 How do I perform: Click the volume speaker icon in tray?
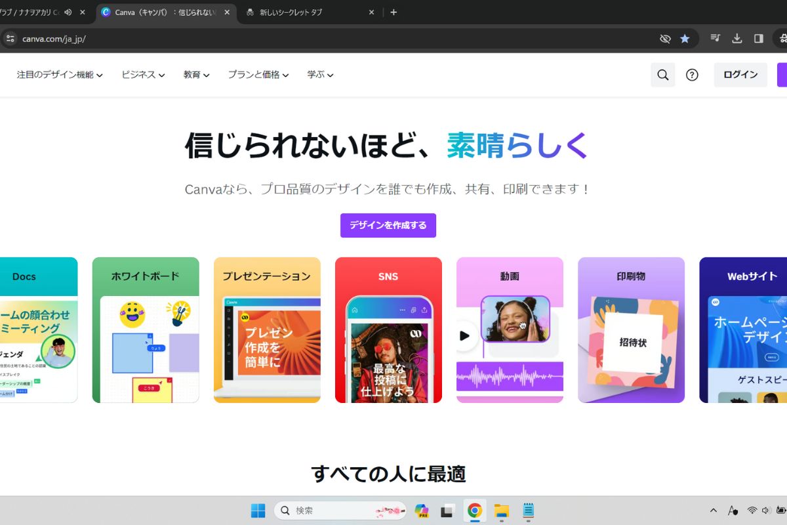[766, 511]
